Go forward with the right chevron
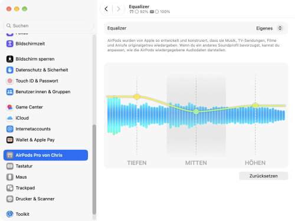This screenshot has height=221, width=295. 119,9
